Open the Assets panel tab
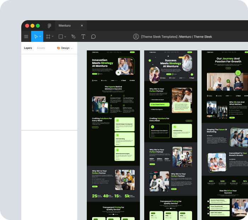Screen dimensions: 248x220 (41, 48)
